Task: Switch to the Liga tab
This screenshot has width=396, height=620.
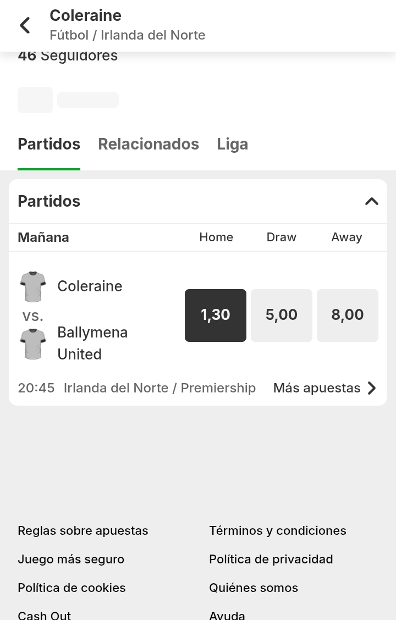Action: 232,144
